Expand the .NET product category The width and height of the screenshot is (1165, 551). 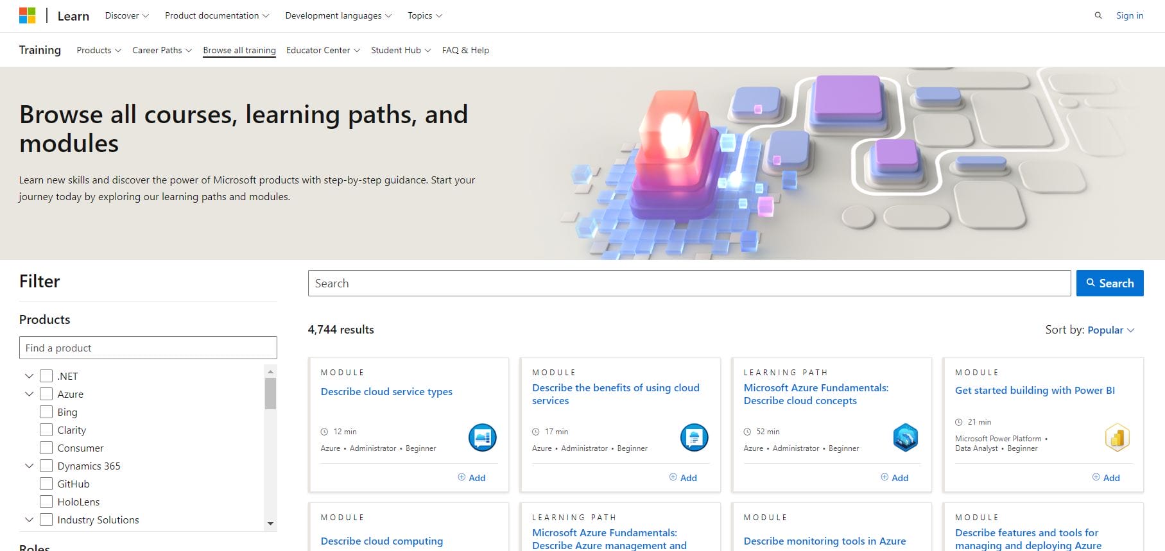[x=29, y=376]
